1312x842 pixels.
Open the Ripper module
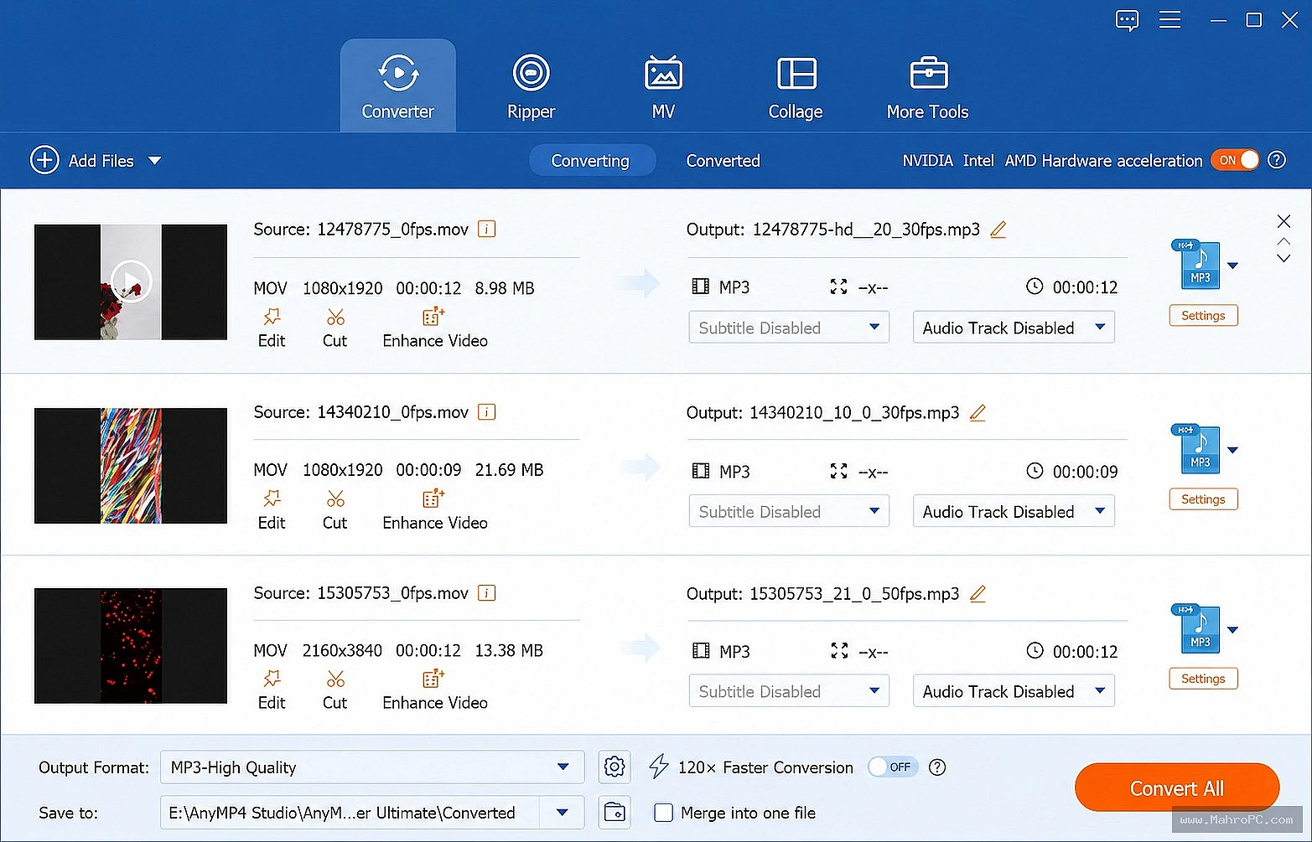tap(531, 87)
